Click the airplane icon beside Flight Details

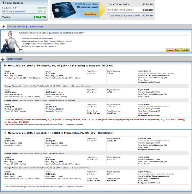[x=3, y=59]
